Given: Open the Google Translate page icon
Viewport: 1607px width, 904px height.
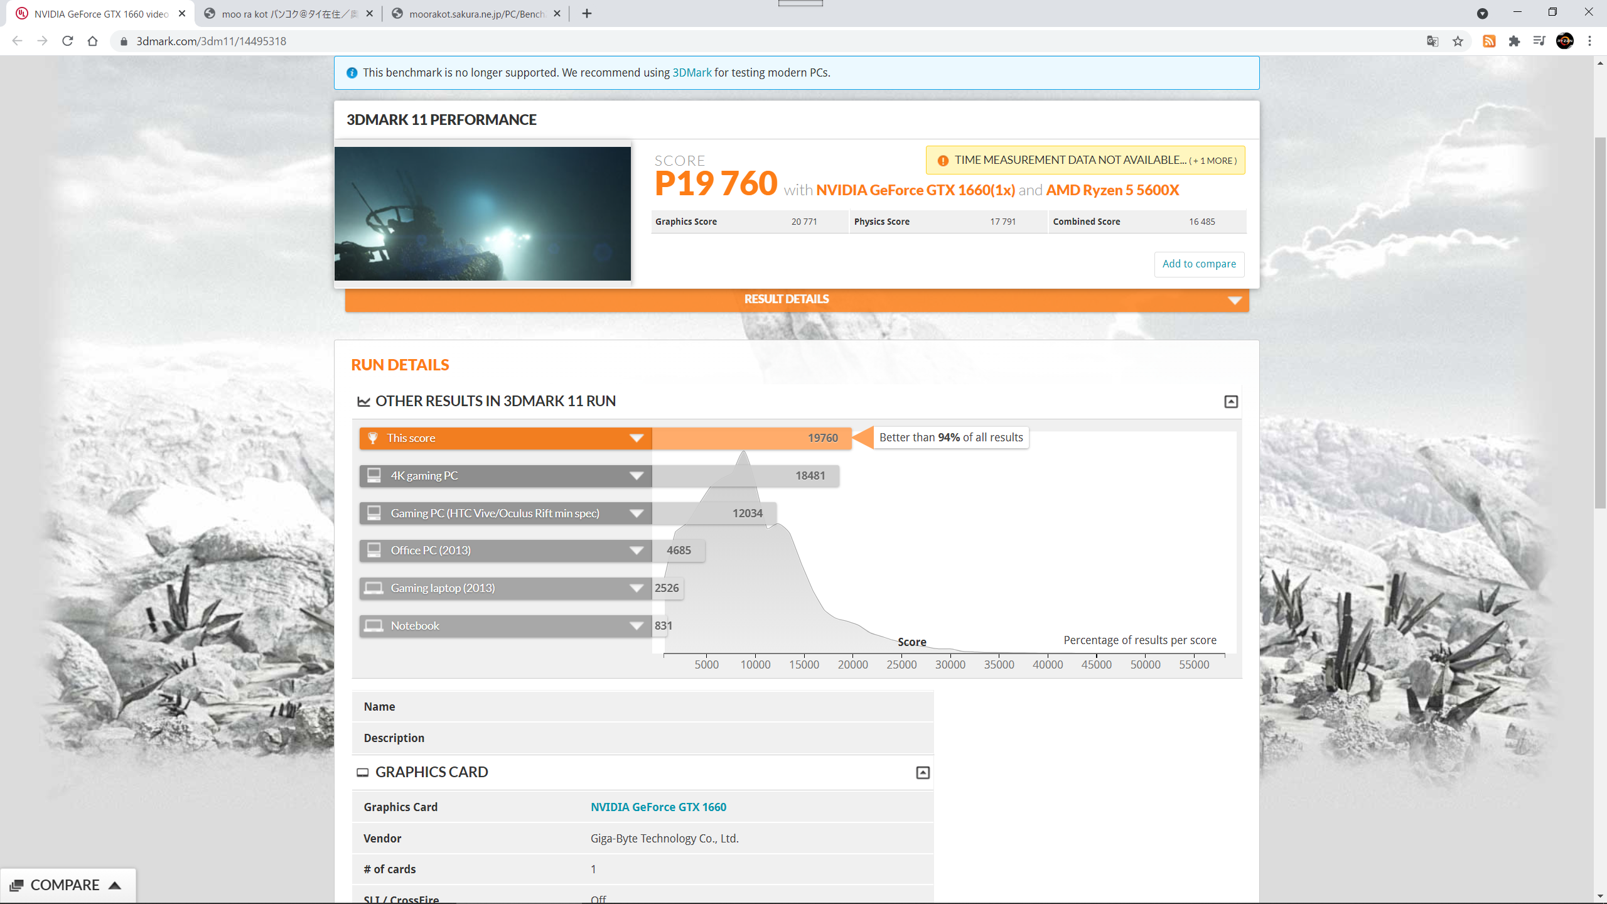Looking at the screenshot, I should coord(1432,41).
